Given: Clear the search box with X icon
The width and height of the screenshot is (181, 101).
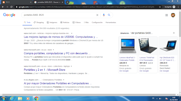Looking at the screenshot, I should [97, 15].
